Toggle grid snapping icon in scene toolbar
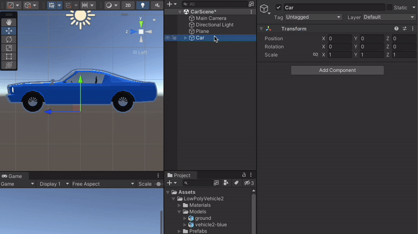Screen dimensions: 418x234 pos(68,5)
